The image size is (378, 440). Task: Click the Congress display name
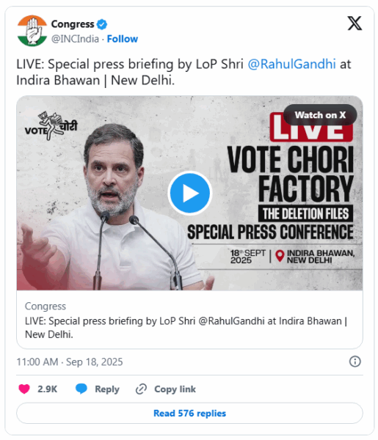click(73, 24)
